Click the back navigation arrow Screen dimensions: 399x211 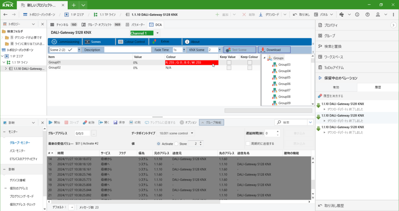coord(5,15)
